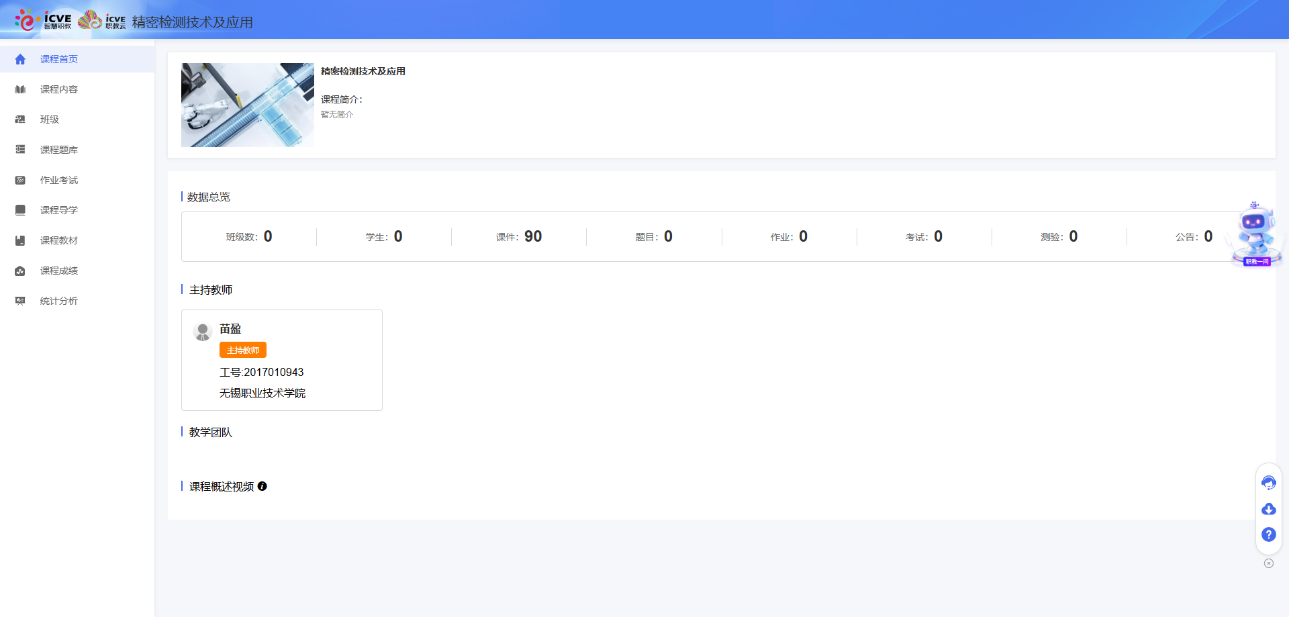
Task: Click 无锡职业技术学院 institution text
Action: click(262, 393)
